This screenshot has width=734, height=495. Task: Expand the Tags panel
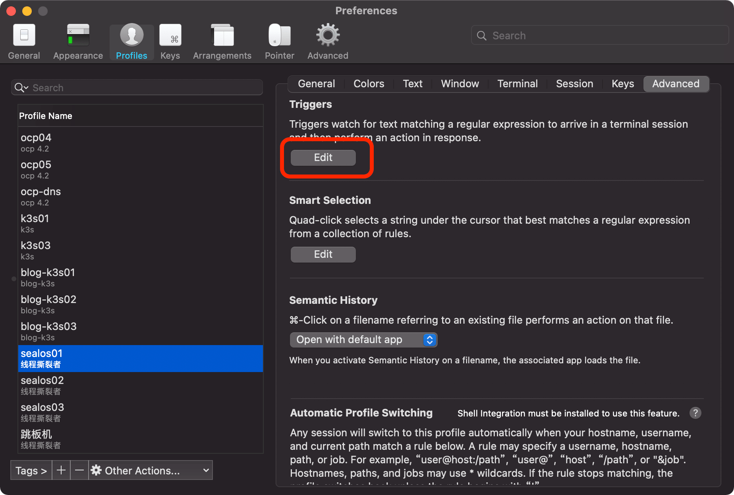click(31, 470)
